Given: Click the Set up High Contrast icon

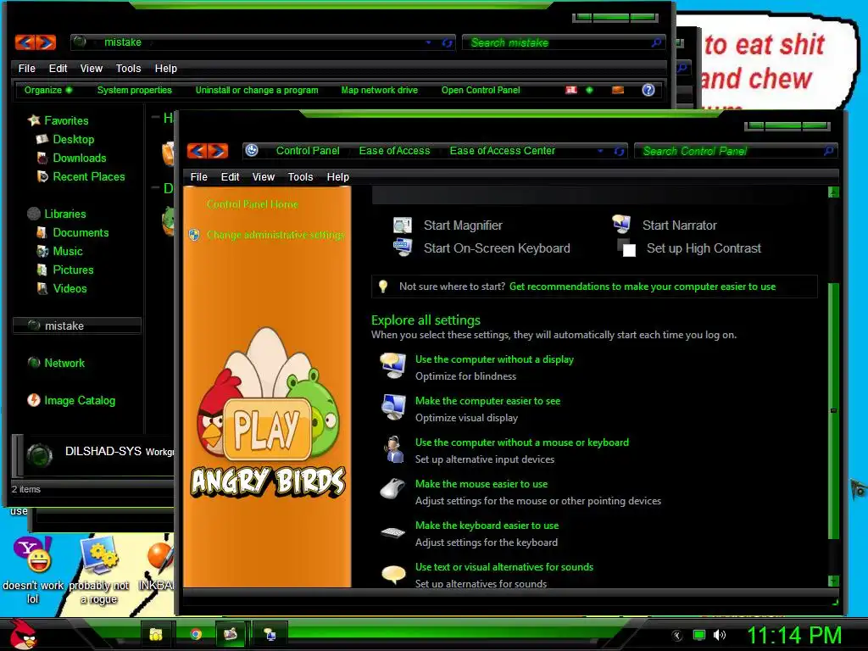Looking at the screenshot, I should tap(626, 248).
